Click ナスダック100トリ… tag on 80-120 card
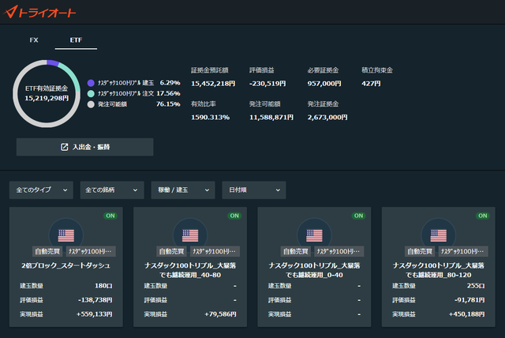The height and width of the screenshot is (338, 505). tap(463, 251)
